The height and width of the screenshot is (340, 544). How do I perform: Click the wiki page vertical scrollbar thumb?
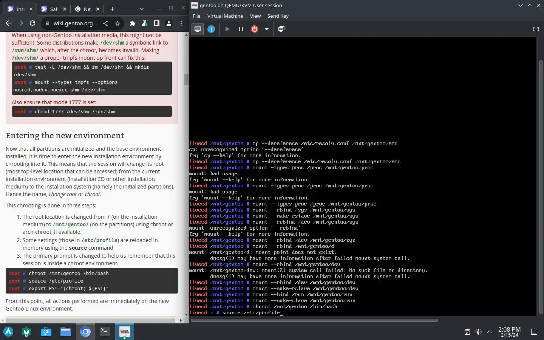pos(186,79)
